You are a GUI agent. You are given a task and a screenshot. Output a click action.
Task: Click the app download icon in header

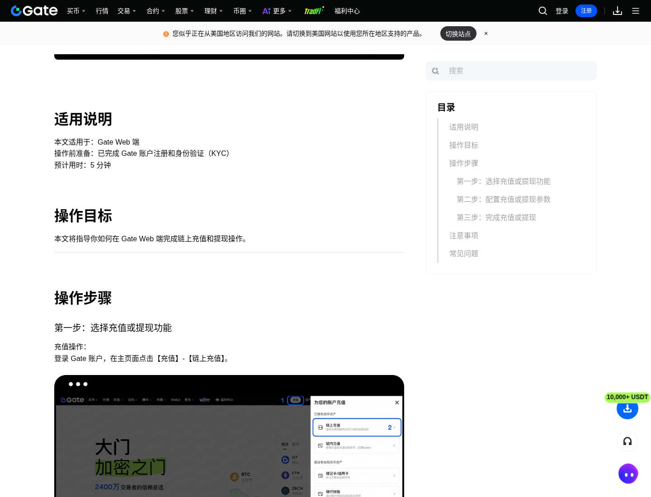(618, 11)
